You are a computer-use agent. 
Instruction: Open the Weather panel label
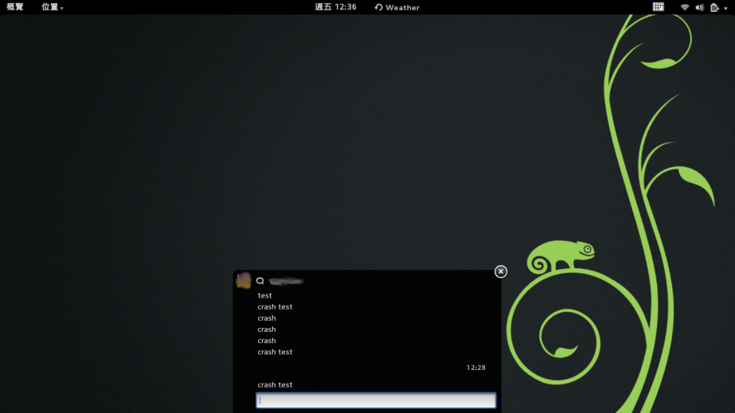pyautogui.click(x=402, y=7)
